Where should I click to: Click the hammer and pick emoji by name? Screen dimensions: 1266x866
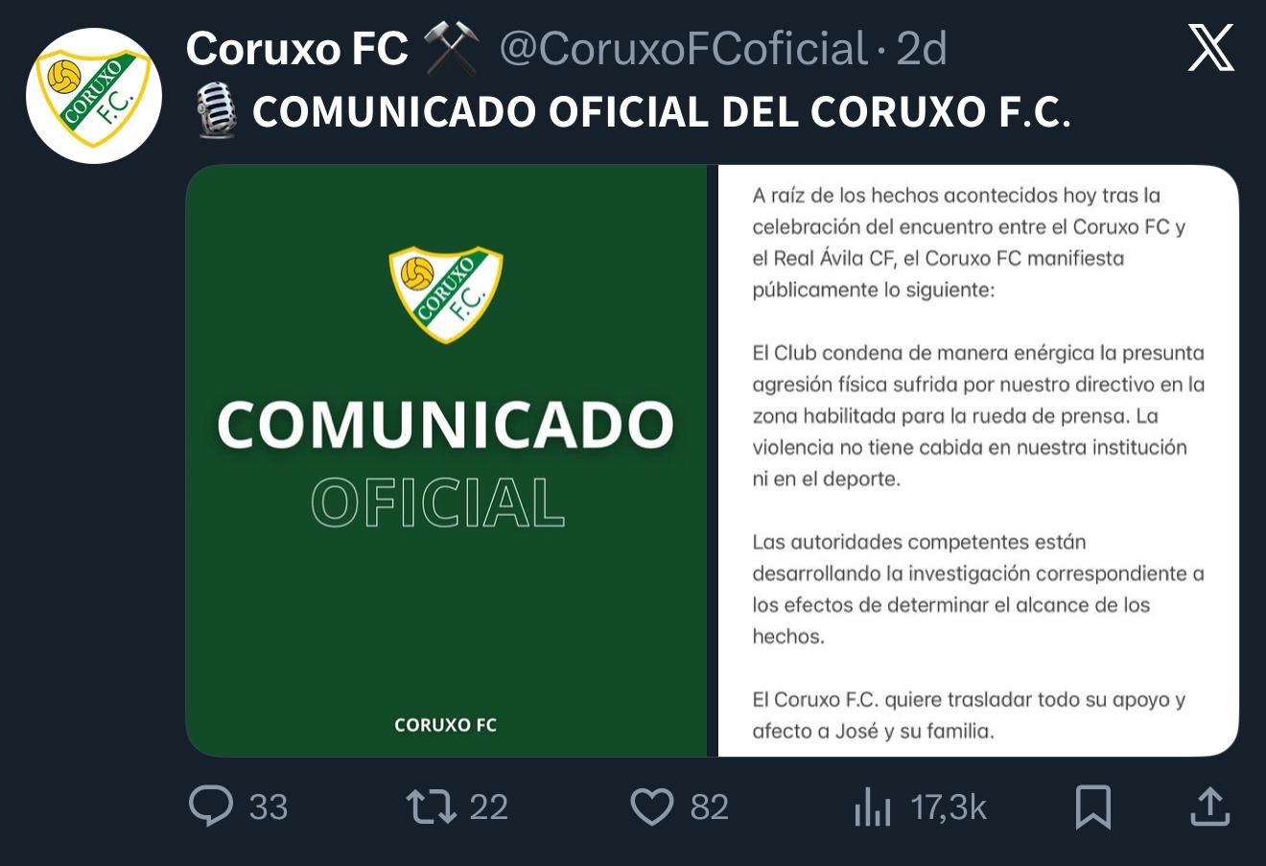coord(451,49)
